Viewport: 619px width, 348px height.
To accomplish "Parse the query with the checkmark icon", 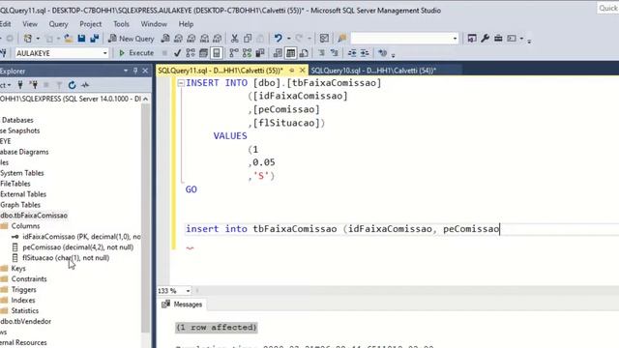I will pos(177,53).
